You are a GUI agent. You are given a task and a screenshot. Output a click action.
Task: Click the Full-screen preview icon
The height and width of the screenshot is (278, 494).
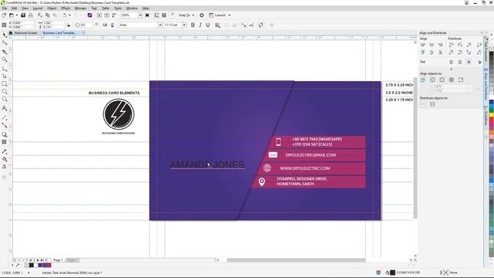pyautogui.click(x=147, y=15)
